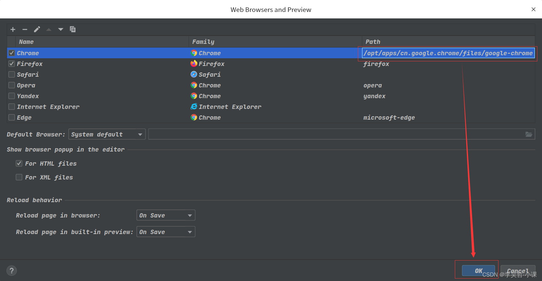Add a new browser with the plus icon
542x281 pixels.
point(13,29)
